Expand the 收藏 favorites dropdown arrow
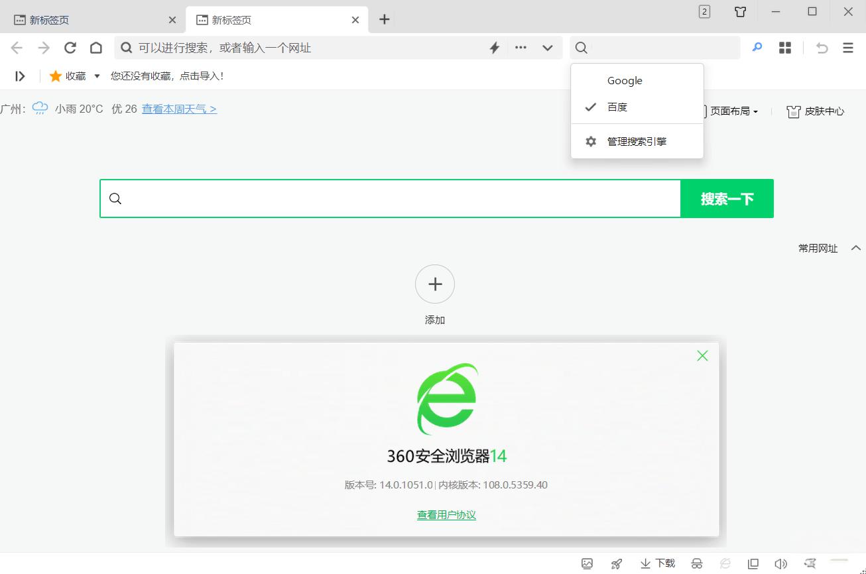Screen dimensions: 866x574 tap(96, 76)
